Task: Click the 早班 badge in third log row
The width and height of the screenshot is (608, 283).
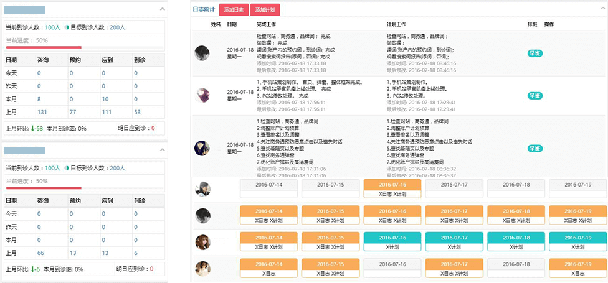Action: (x=534, y=149)
